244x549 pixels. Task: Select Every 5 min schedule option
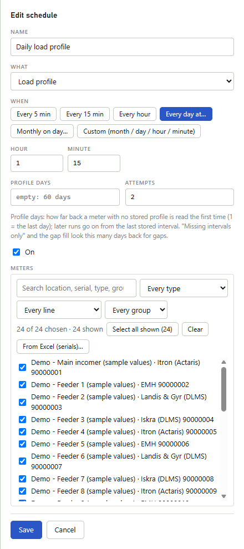34,114
